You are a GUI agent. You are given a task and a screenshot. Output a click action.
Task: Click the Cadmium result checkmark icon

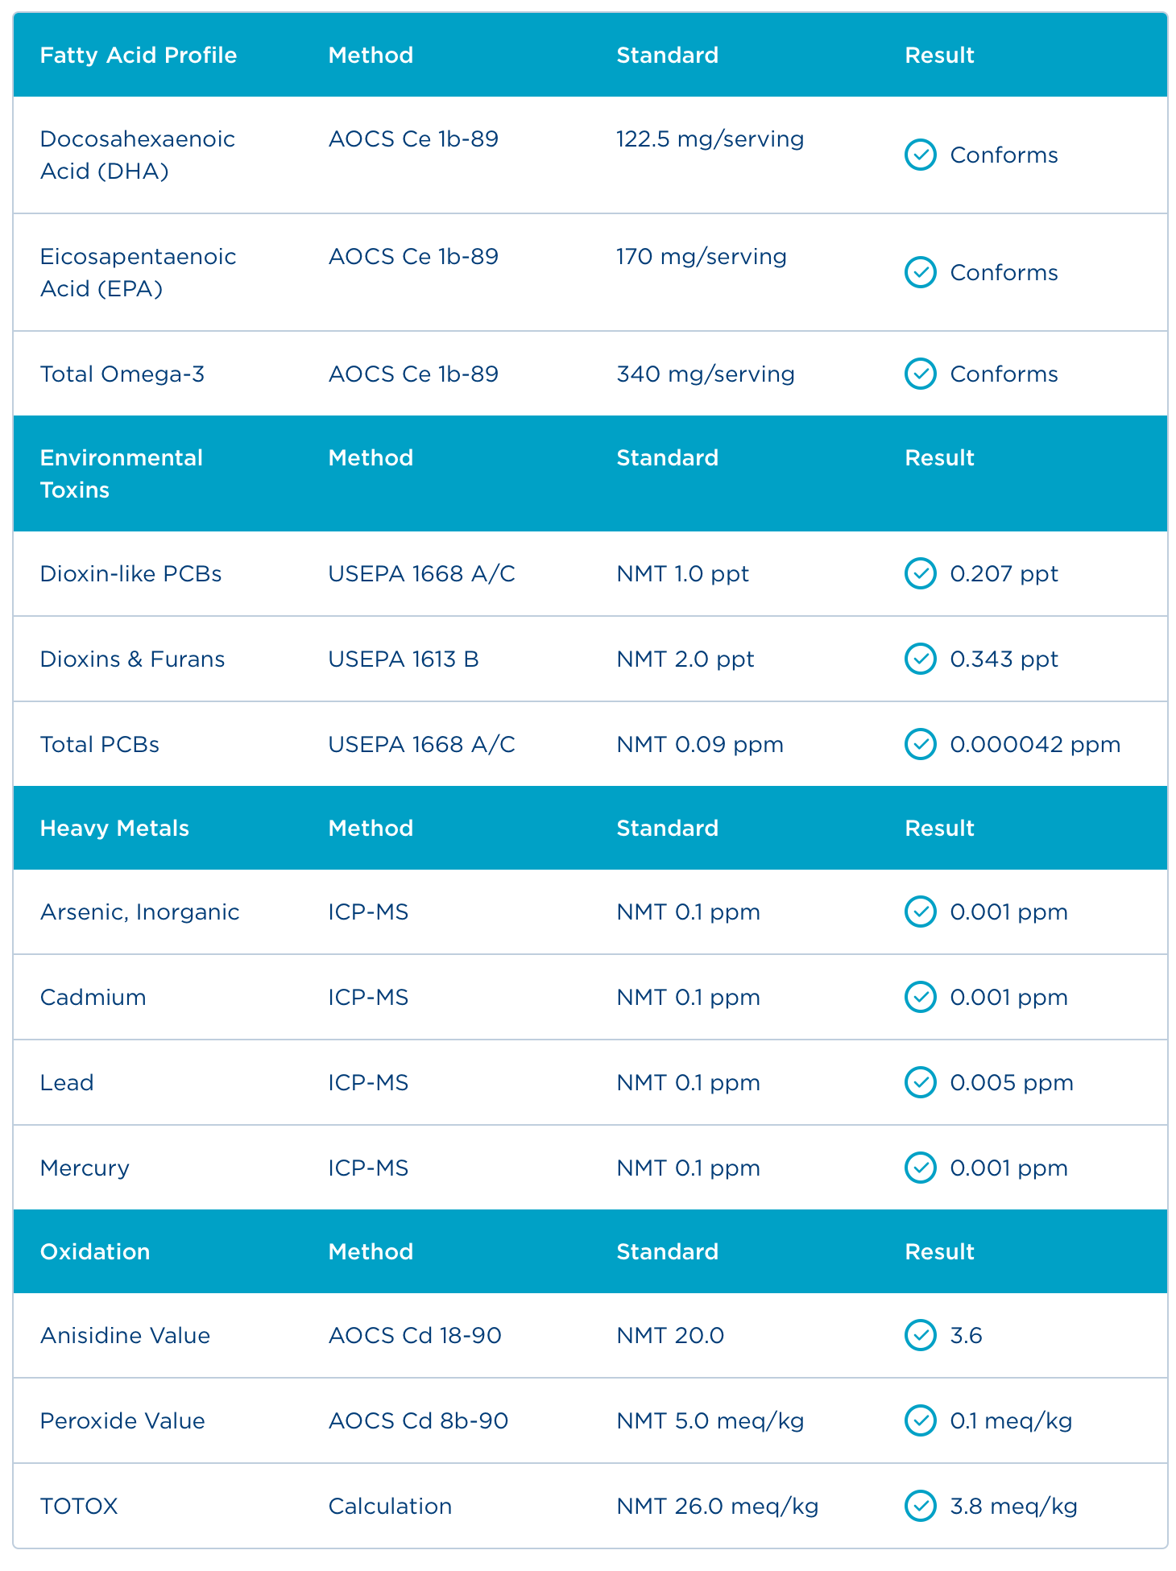pos(920,998)
